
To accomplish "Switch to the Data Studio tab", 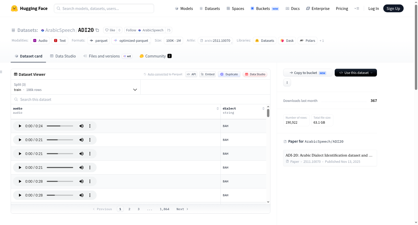I will tap(63, 56).
